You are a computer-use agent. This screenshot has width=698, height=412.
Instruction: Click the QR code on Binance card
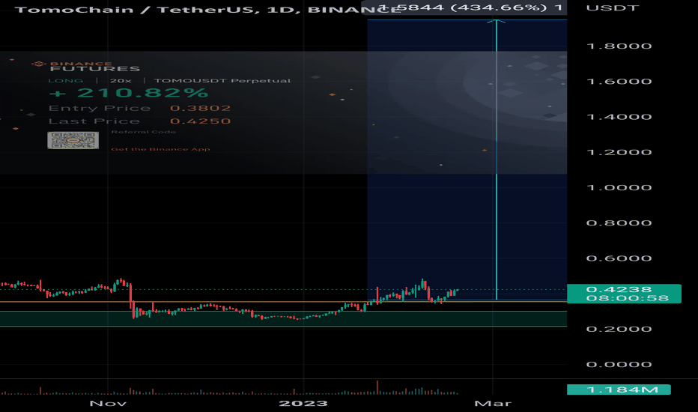point(73,140)
